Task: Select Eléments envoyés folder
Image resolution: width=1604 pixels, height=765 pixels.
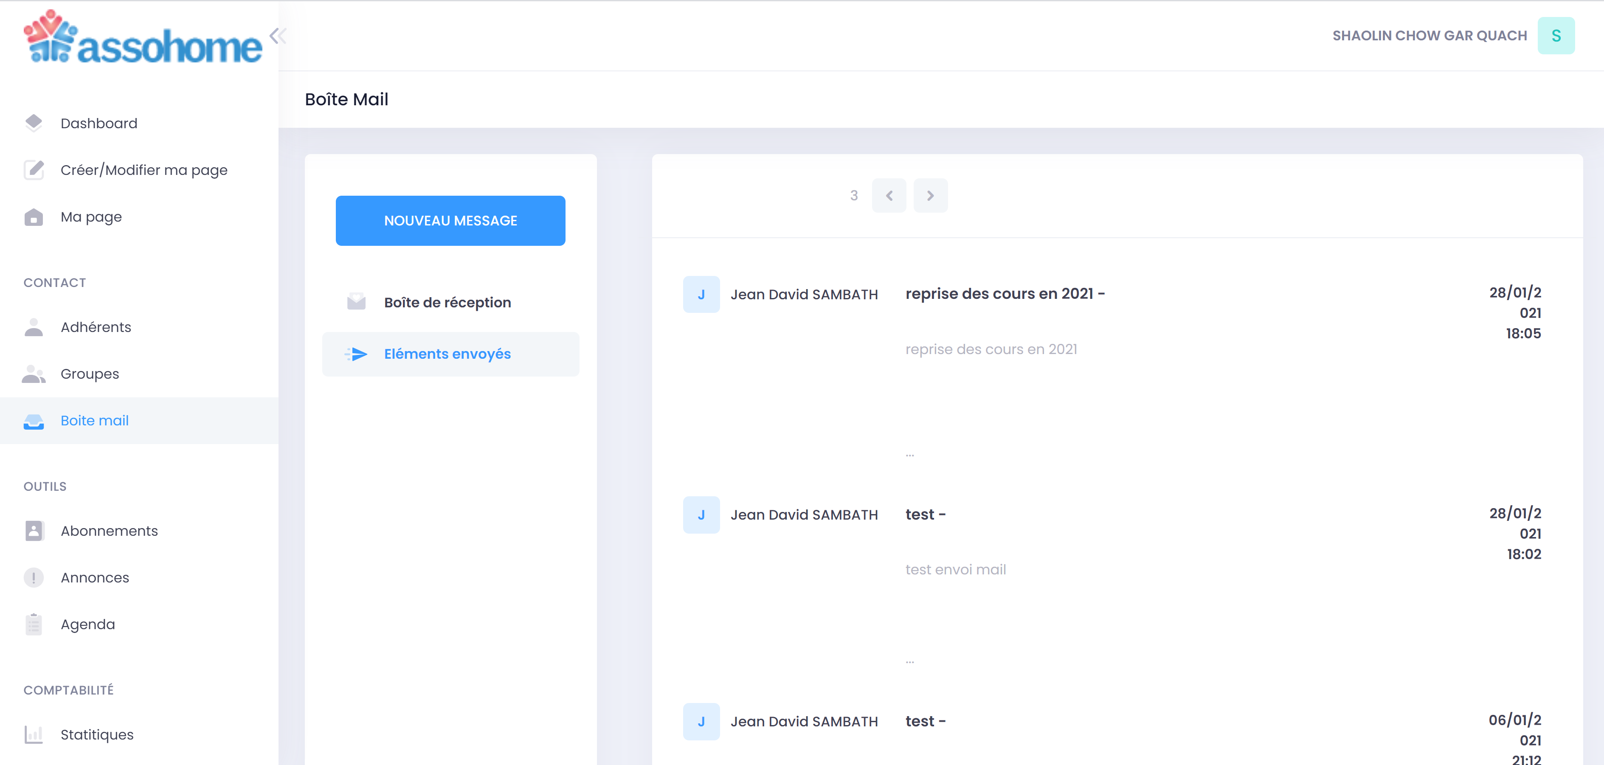Action: coord(447,354)
